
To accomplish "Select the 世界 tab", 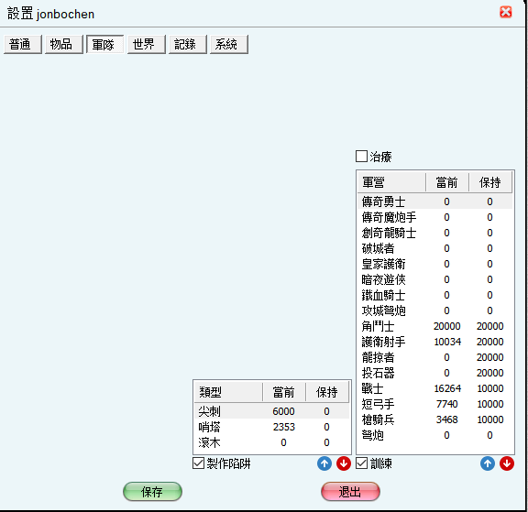I will click(x=147, y=44).
